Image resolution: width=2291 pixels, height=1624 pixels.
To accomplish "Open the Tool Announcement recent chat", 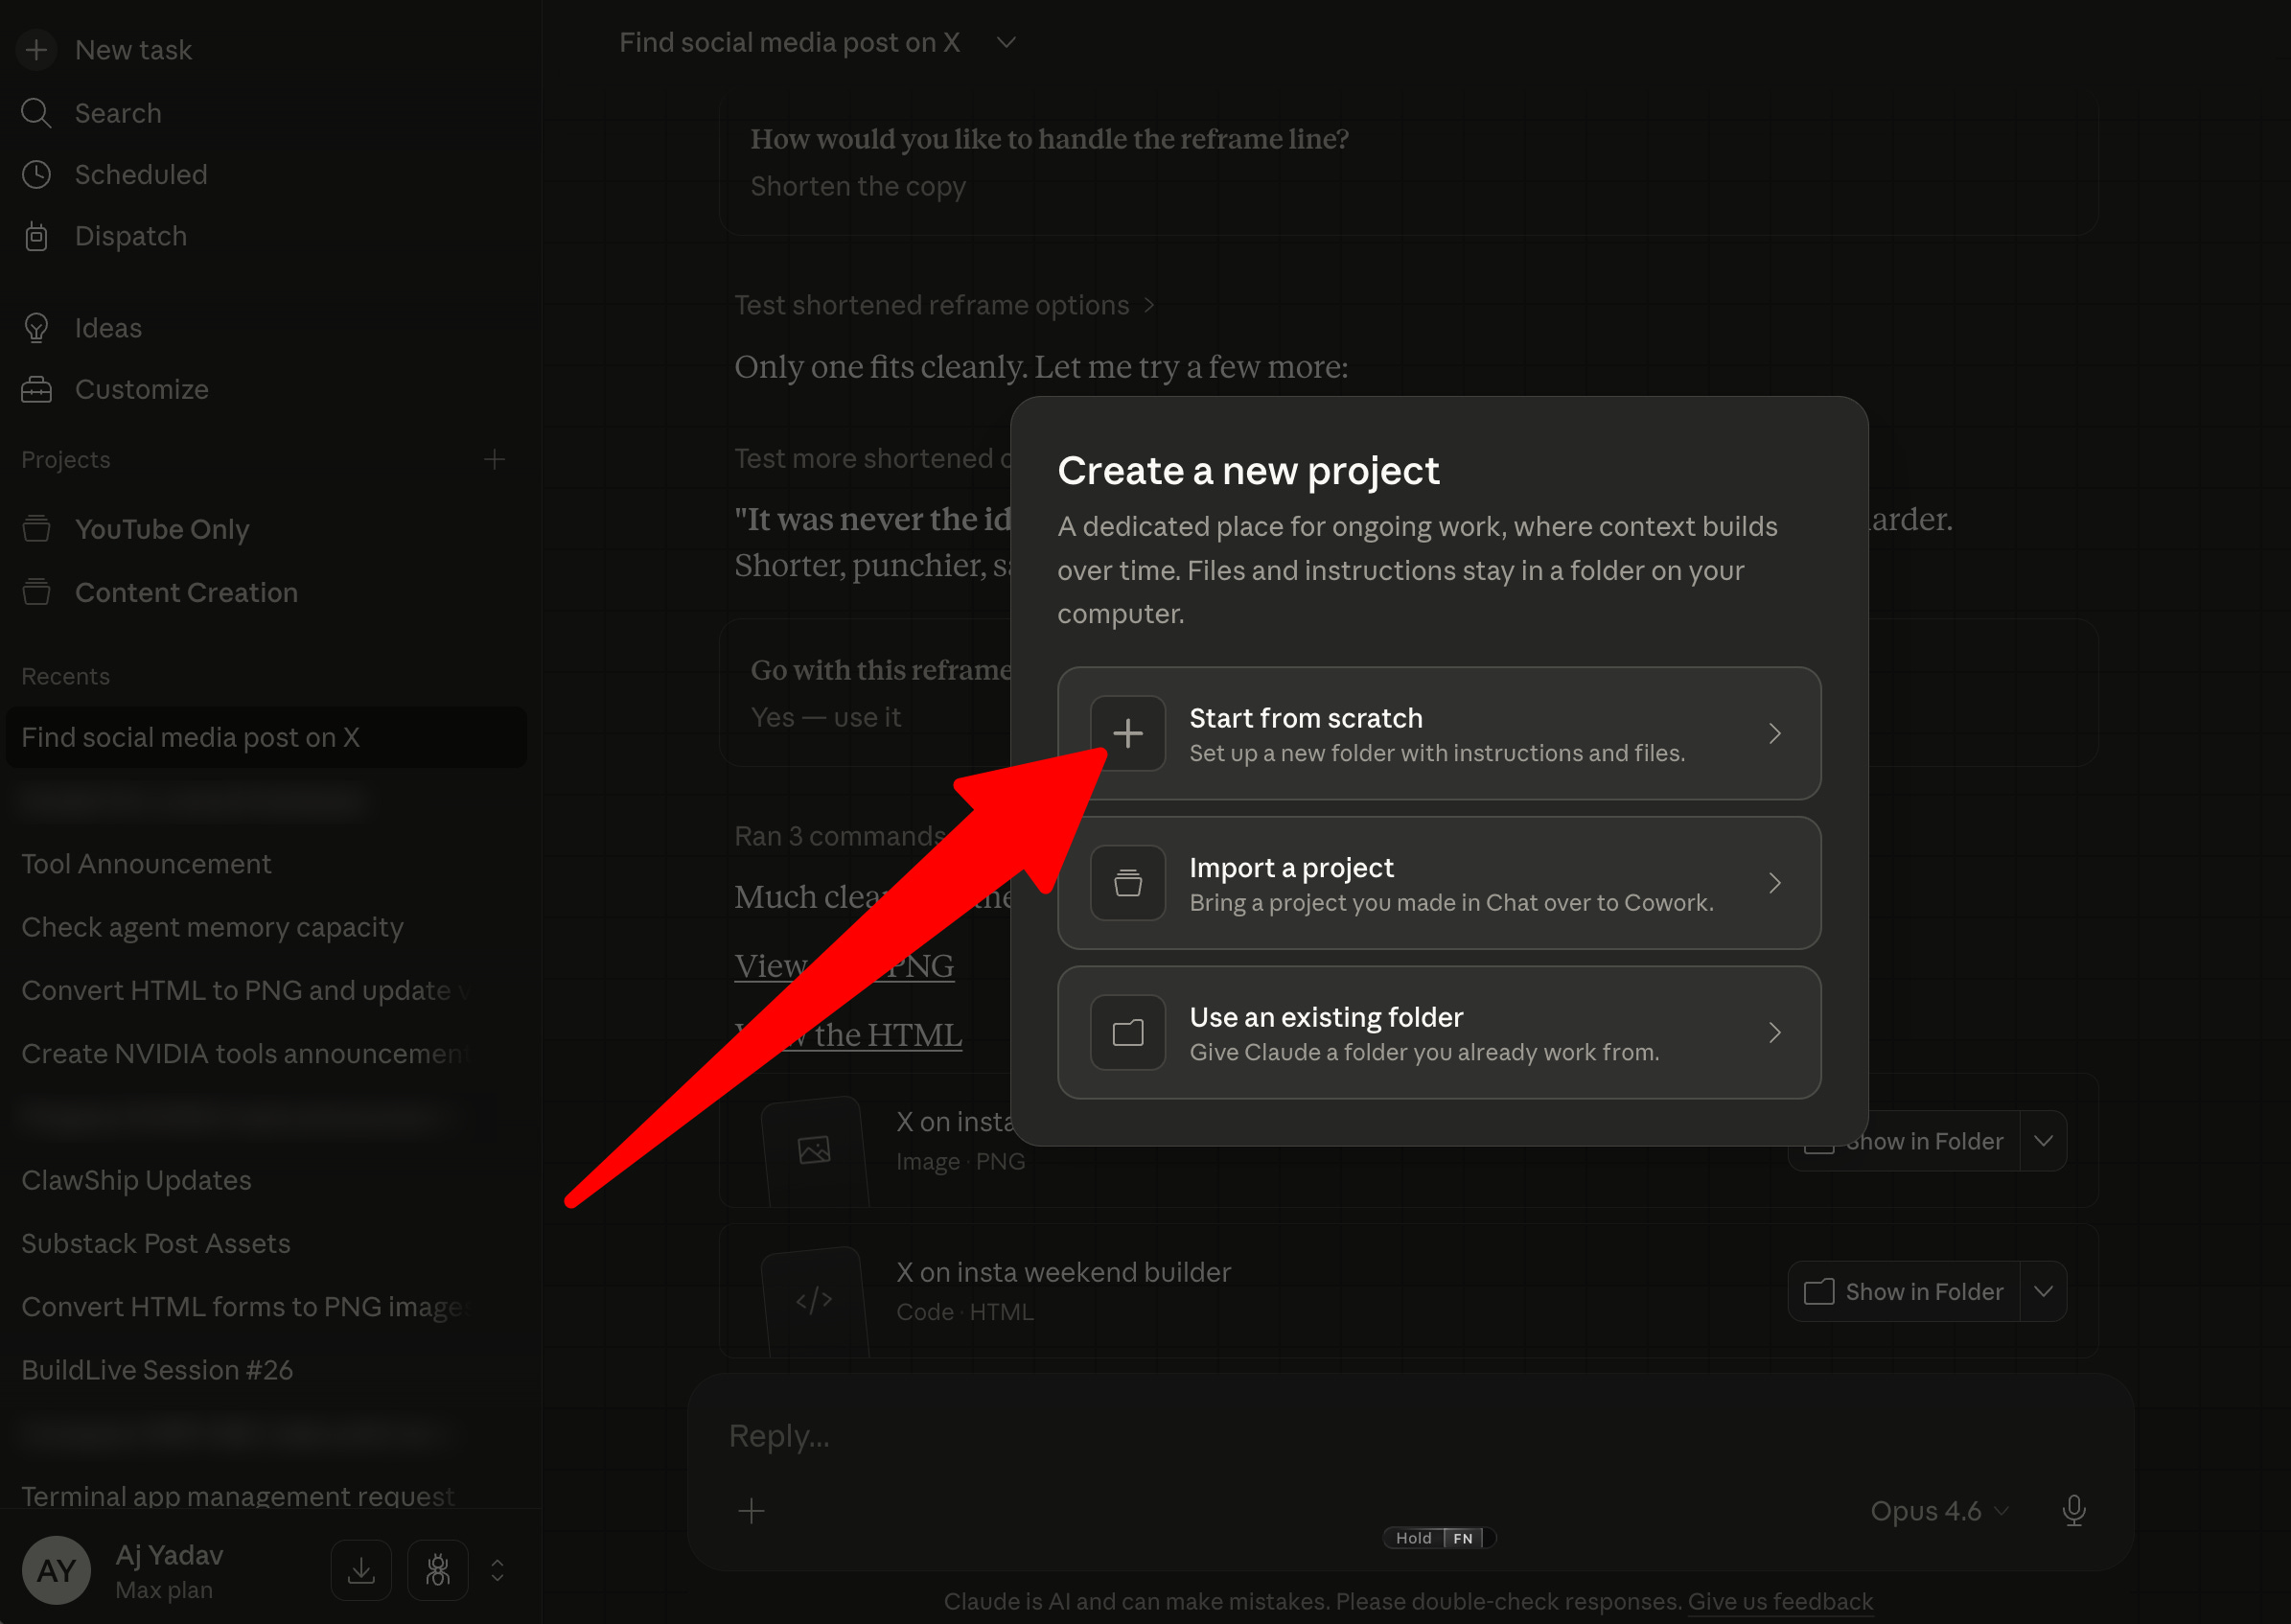I will point(146,863).
